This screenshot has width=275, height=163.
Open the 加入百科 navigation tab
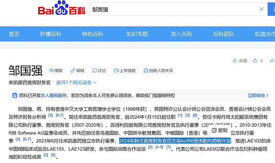point(182,34)
